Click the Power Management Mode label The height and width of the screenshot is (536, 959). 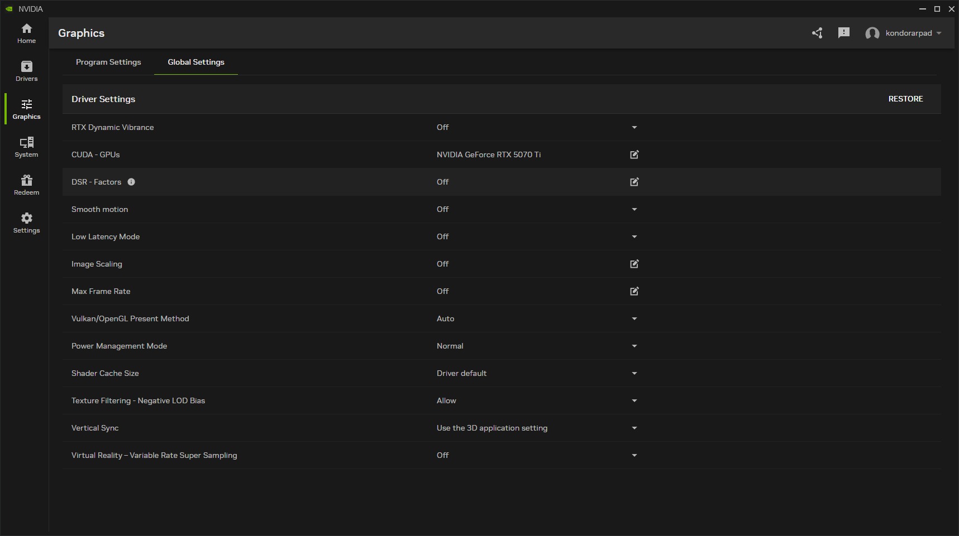(x=120, y=346)
